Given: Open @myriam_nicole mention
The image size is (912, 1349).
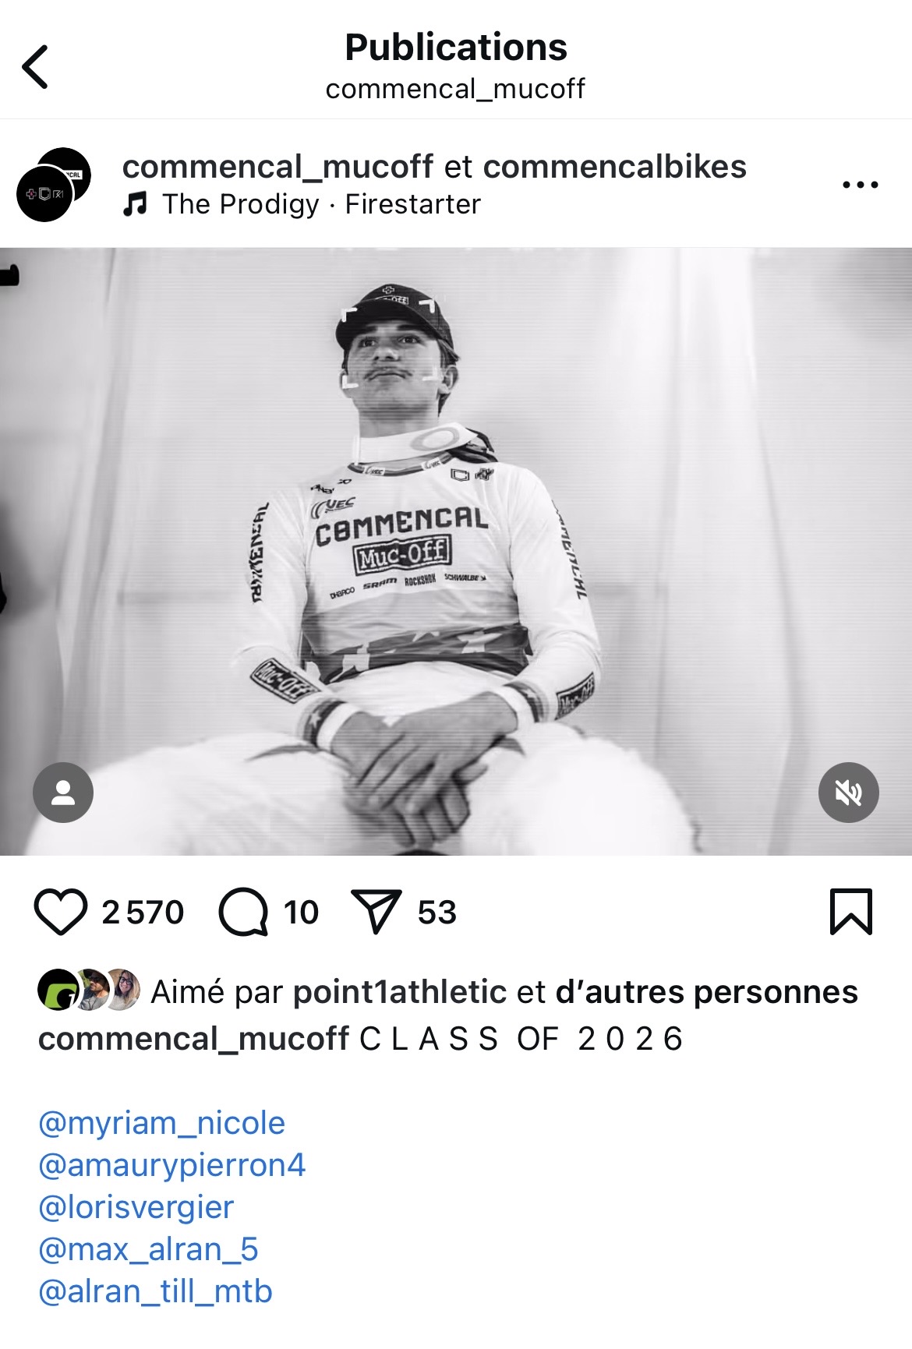Looking at the screenshot, I should [161, 1123].
